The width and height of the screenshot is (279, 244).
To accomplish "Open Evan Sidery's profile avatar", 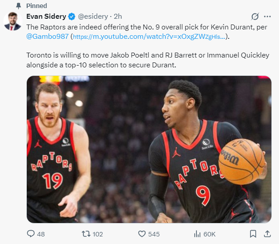I will pos(12,21).
